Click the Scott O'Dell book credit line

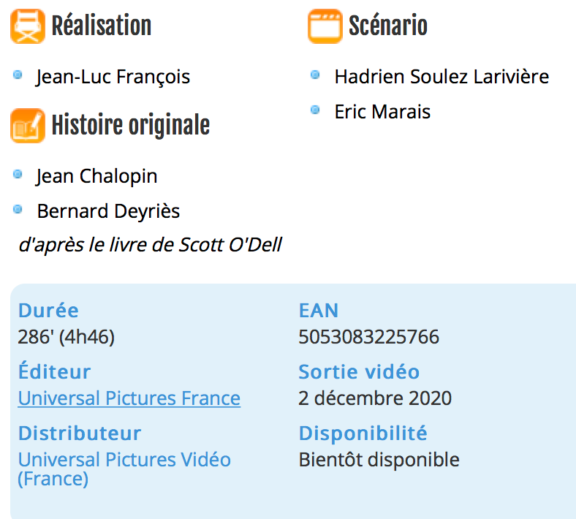pyautogui.click(x=150, y=246)
